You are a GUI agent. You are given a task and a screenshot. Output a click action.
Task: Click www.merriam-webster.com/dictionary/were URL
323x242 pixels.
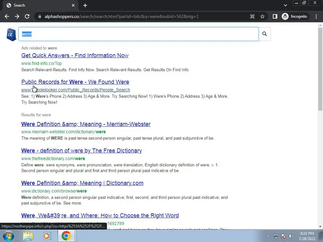63,132
